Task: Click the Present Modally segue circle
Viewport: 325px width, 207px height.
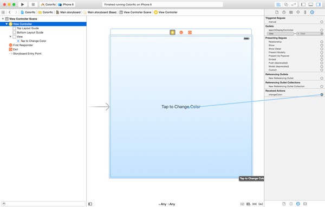Action: click(x=322, y=52)
